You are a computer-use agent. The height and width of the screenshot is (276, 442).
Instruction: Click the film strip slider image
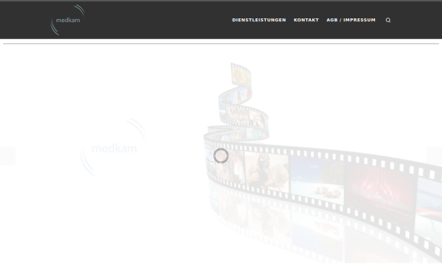(x=323, y=163)
